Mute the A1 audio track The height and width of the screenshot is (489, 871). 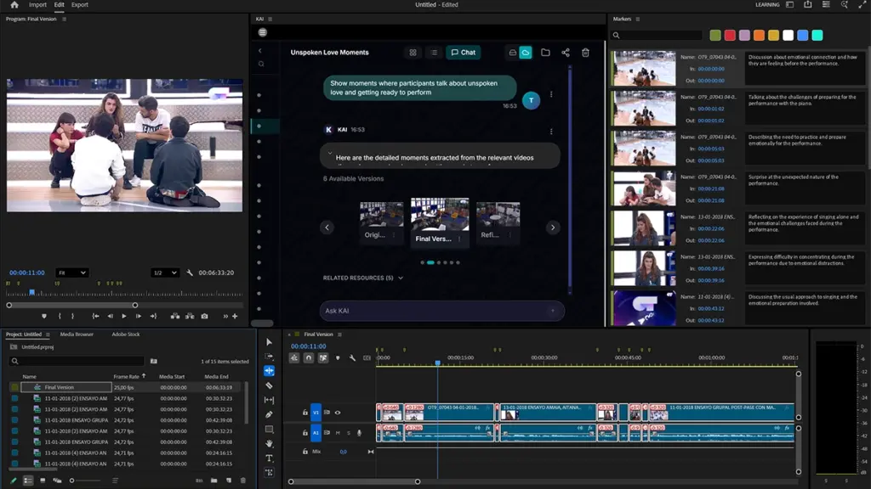(338, 433)
